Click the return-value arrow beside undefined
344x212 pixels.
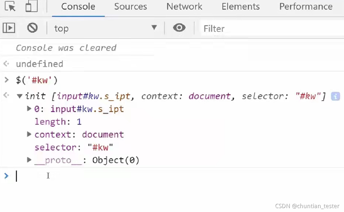coord(7,64)
